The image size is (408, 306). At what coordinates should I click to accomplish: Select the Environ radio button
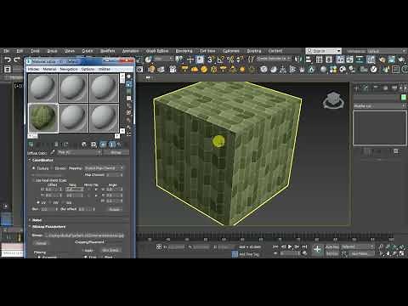(x=52, y=168)
